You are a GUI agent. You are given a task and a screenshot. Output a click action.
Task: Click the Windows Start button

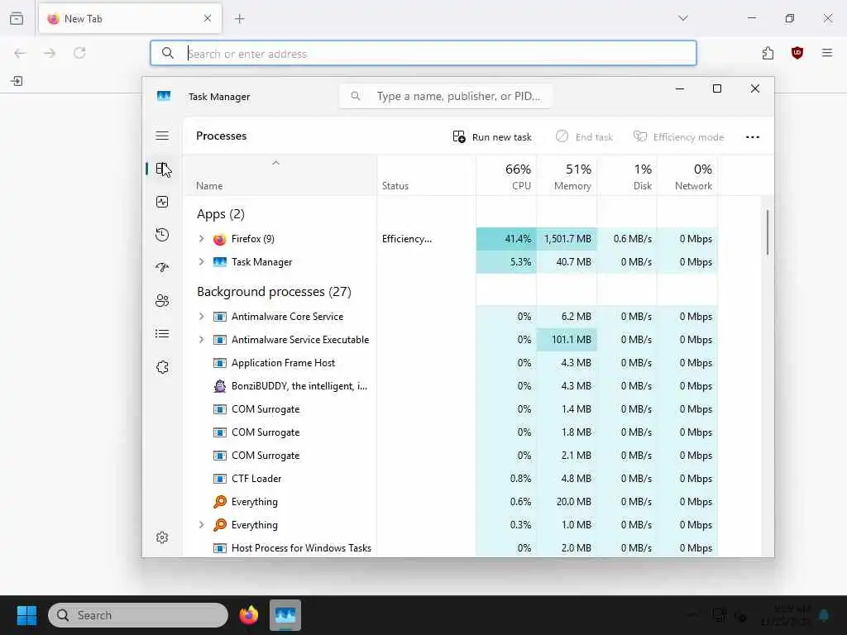26,615
